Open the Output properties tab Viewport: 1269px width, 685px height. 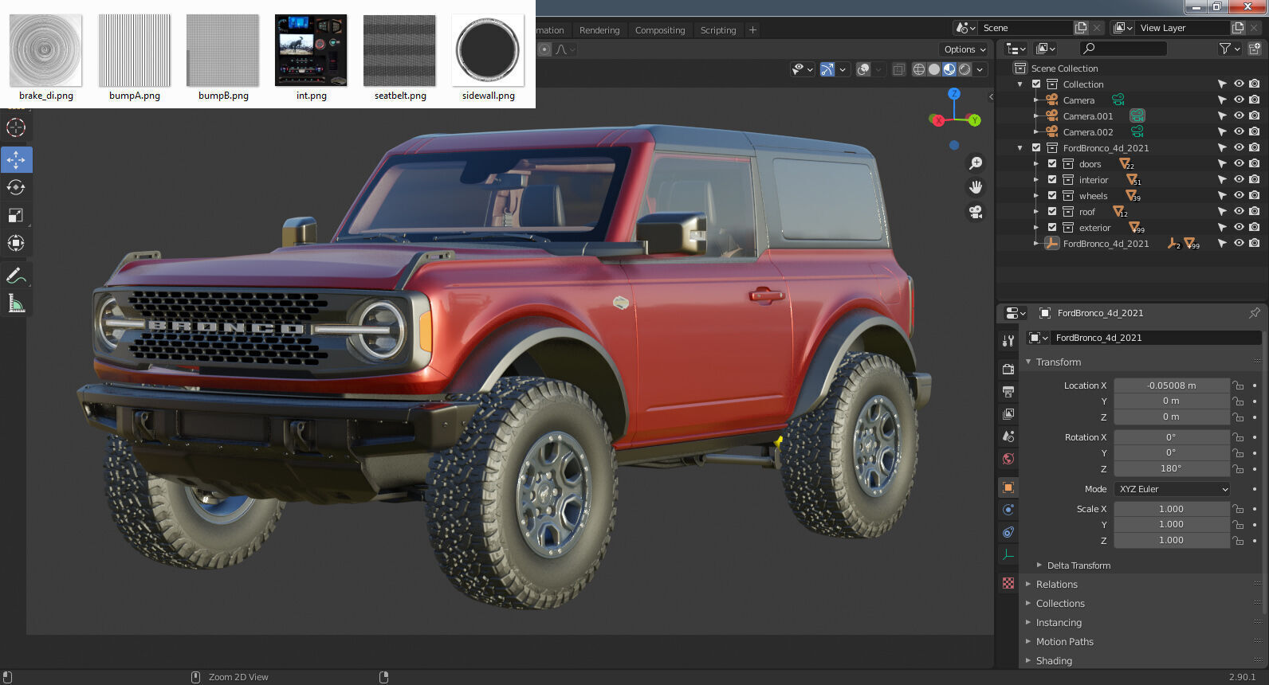pyautogui.click(x=1008, y=391)
